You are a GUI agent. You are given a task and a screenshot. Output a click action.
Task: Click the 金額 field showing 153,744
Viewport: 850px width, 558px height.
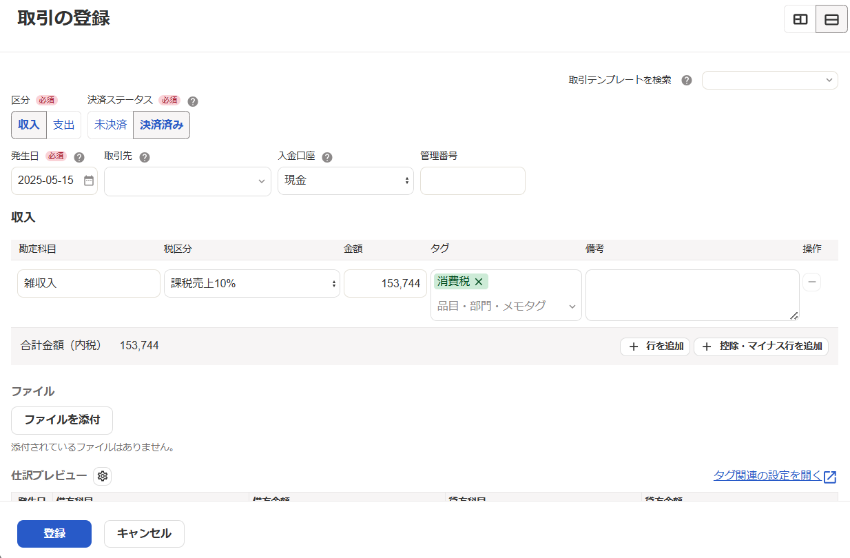click(x=385, y=283)
